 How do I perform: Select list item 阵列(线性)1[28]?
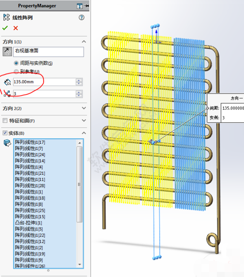30,185
